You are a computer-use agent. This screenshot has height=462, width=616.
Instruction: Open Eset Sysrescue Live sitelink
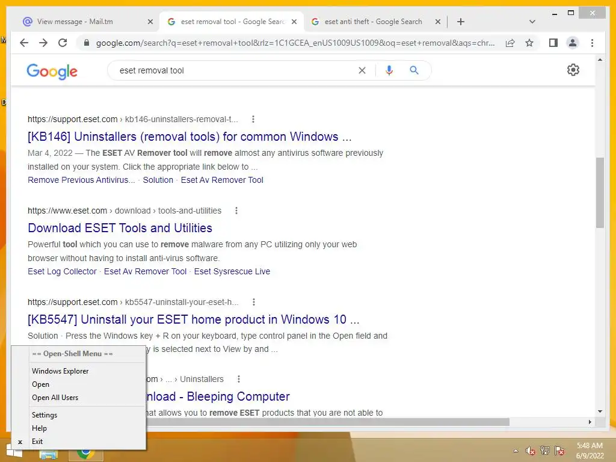pos(232,271)
